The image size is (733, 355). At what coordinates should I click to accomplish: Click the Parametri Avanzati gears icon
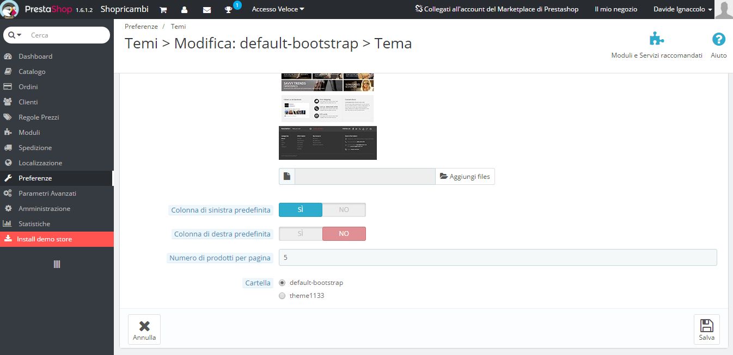(8, 194)
